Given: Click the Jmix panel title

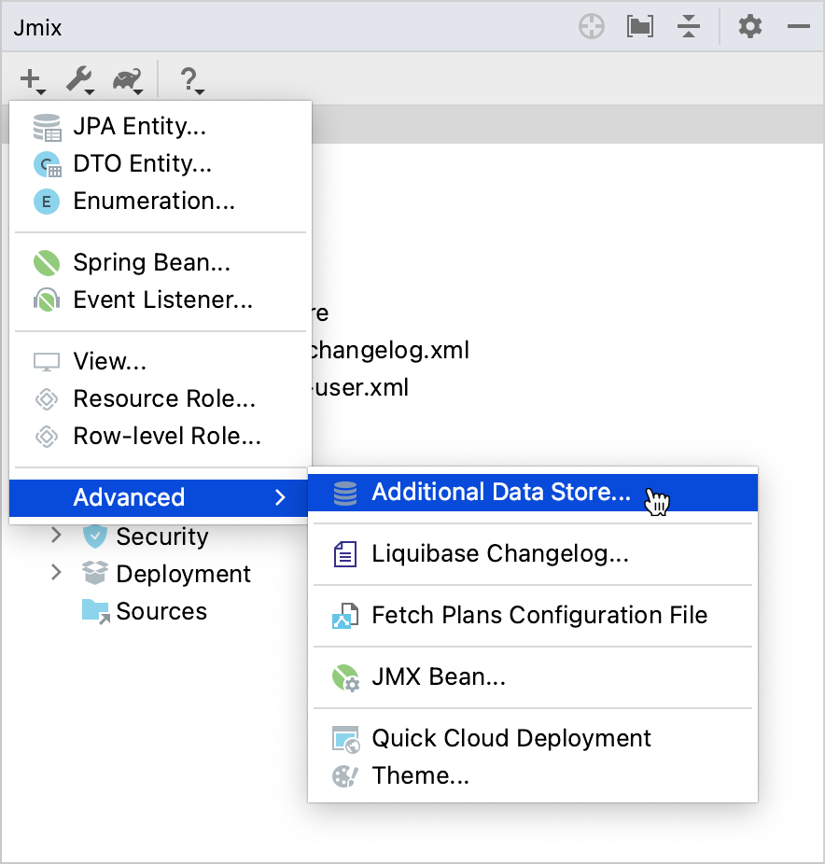Looking at the screenshot, I should (37, 28).
